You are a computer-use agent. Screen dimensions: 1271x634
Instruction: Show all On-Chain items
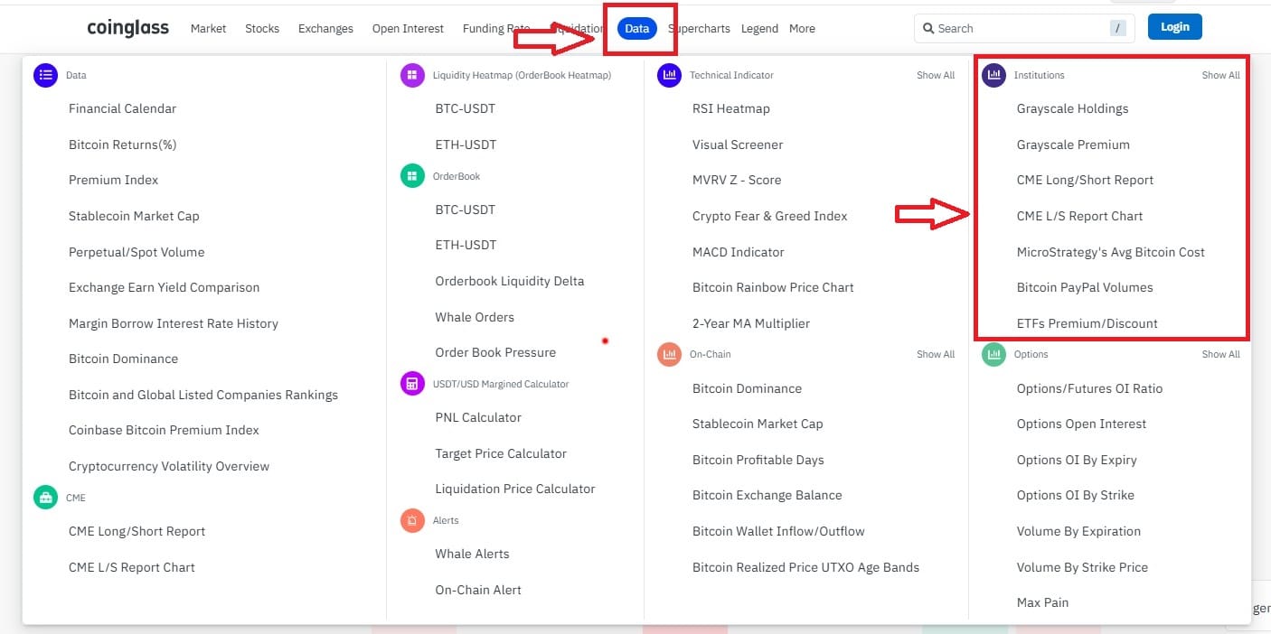936,354
